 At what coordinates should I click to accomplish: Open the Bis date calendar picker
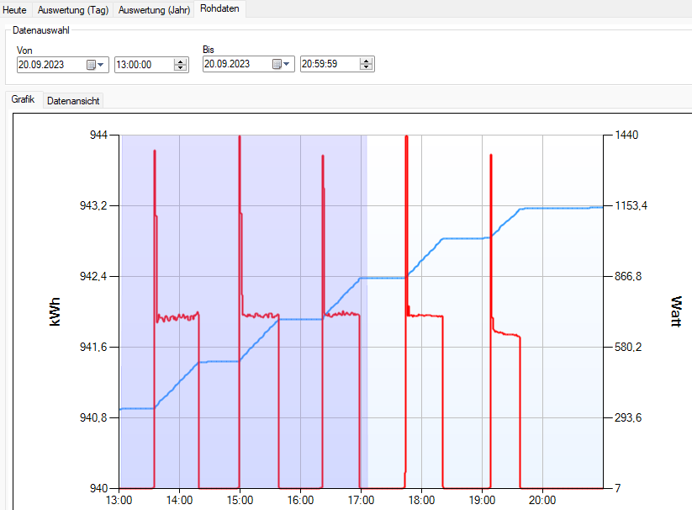(x=282, y=65)
